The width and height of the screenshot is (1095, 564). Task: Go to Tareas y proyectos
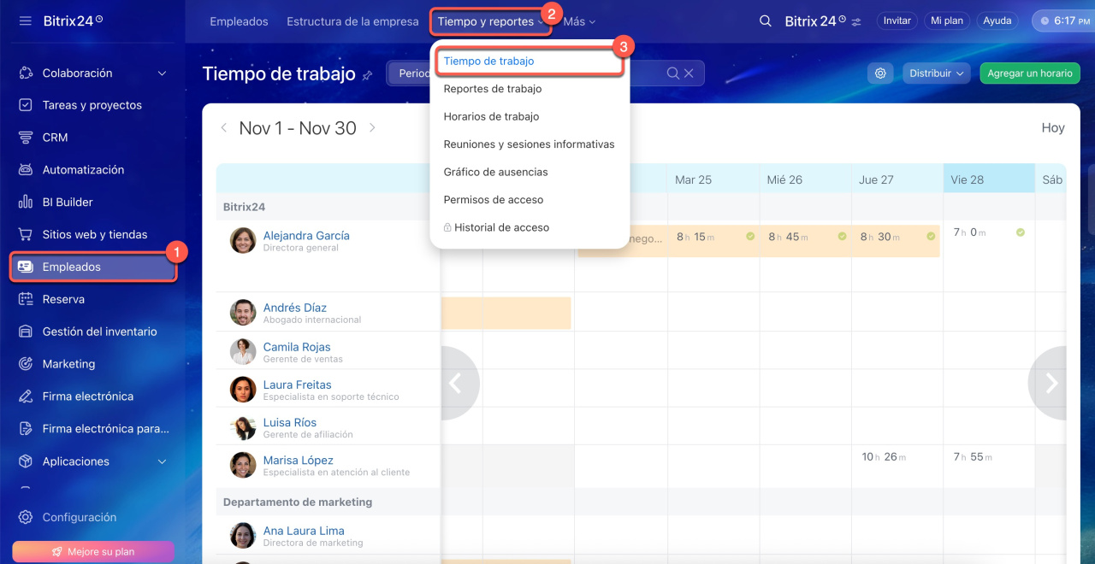pos(92,105)
